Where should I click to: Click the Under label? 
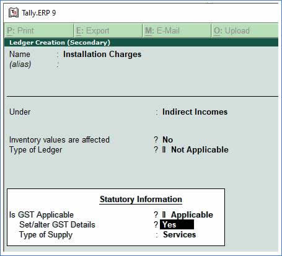pyautogui.click(x=20, y=112)
